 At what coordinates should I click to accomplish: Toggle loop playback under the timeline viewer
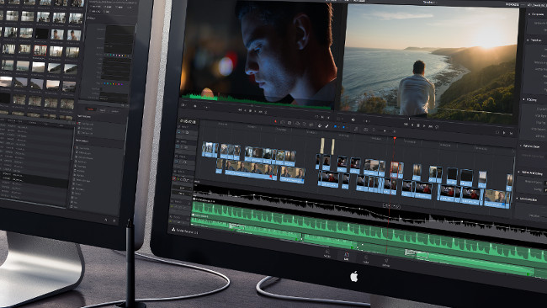(x=437, y=127)
